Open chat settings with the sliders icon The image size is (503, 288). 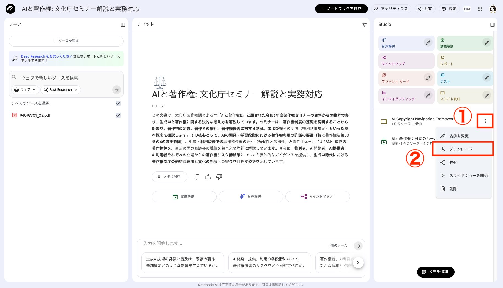coord(364,25)
